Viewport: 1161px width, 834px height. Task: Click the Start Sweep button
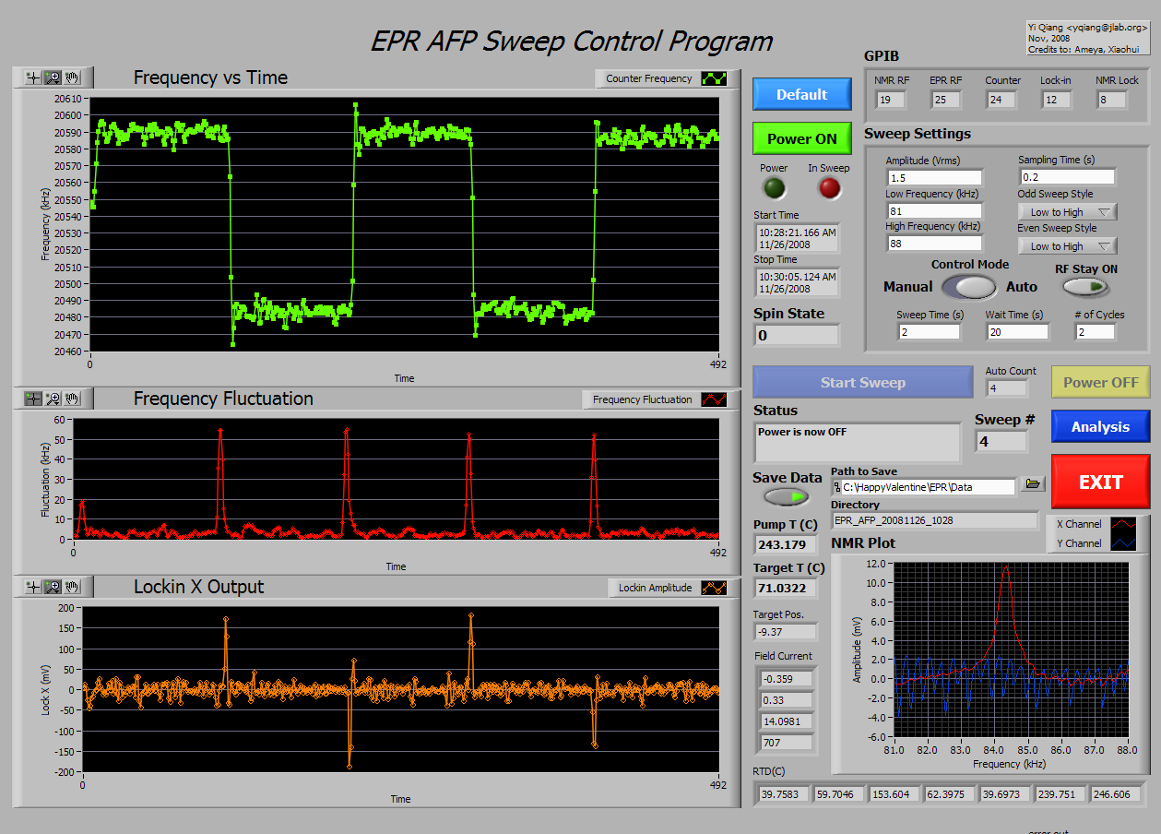click(x=862, y=382)
